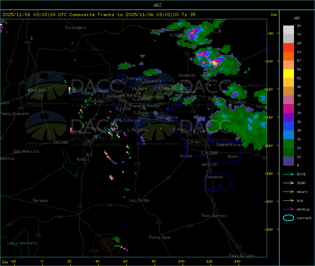The image size is (315, 266).
Task: Click the Morados label
Action: [41, 201]
